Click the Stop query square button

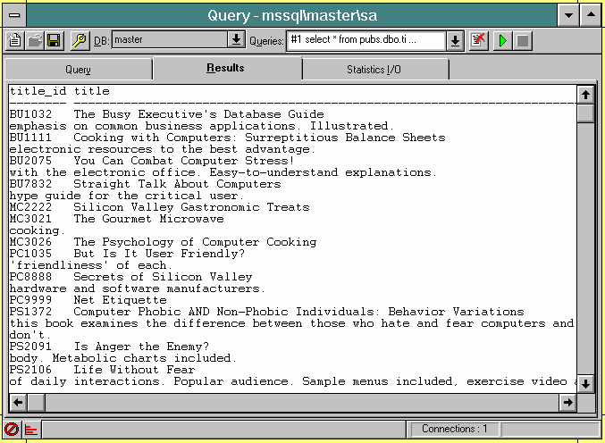coord(523,40)
